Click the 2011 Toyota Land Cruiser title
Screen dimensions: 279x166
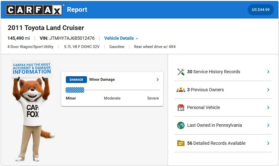(x=46, y=28)
